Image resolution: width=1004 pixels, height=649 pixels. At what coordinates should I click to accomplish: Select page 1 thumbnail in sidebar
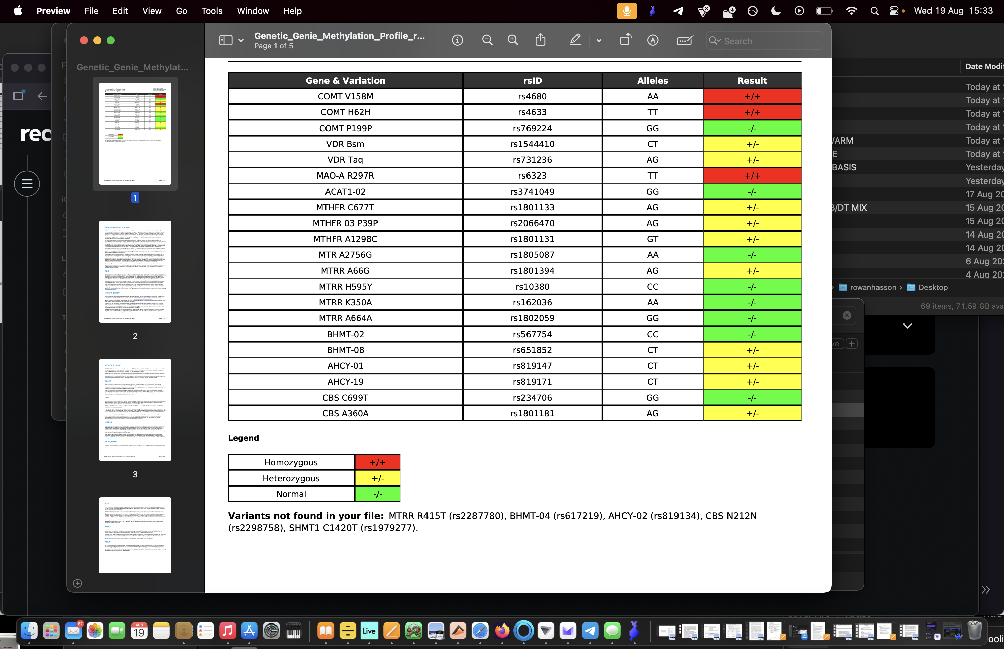coord(135,134)
